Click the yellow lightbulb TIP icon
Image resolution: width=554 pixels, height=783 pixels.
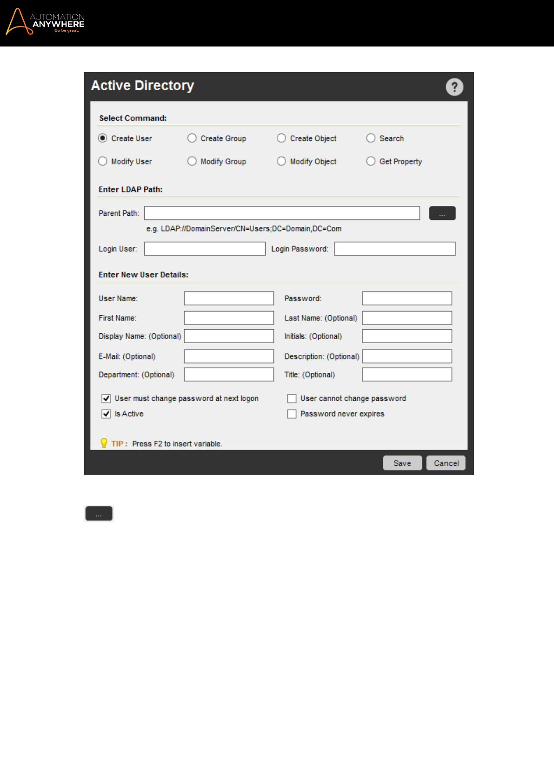coord(104,443)
